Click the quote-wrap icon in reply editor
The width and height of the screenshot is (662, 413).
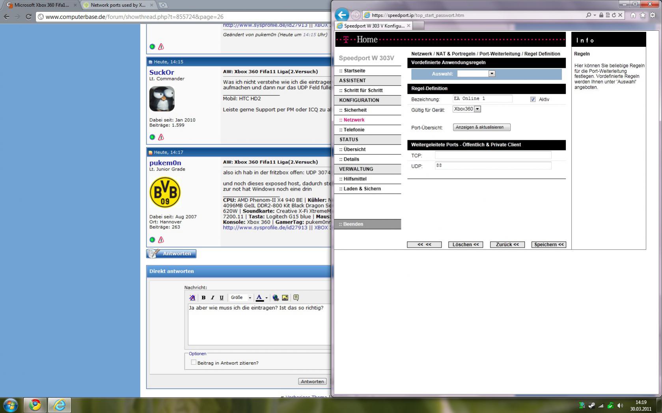pos(296,298)
